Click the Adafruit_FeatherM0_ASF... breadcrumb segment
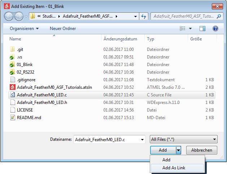 click(88, 16)
